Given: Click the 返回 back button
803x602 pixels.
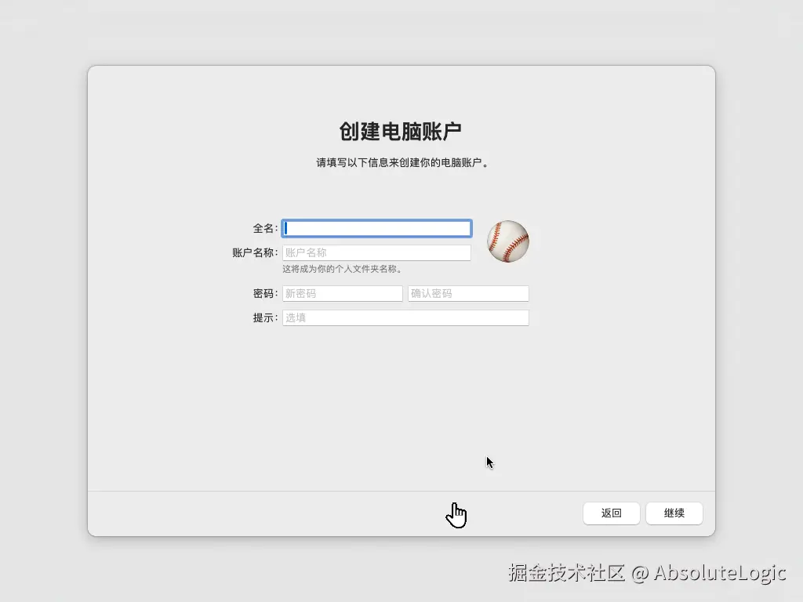Looking at the screenshot, I should pos(611,513).
